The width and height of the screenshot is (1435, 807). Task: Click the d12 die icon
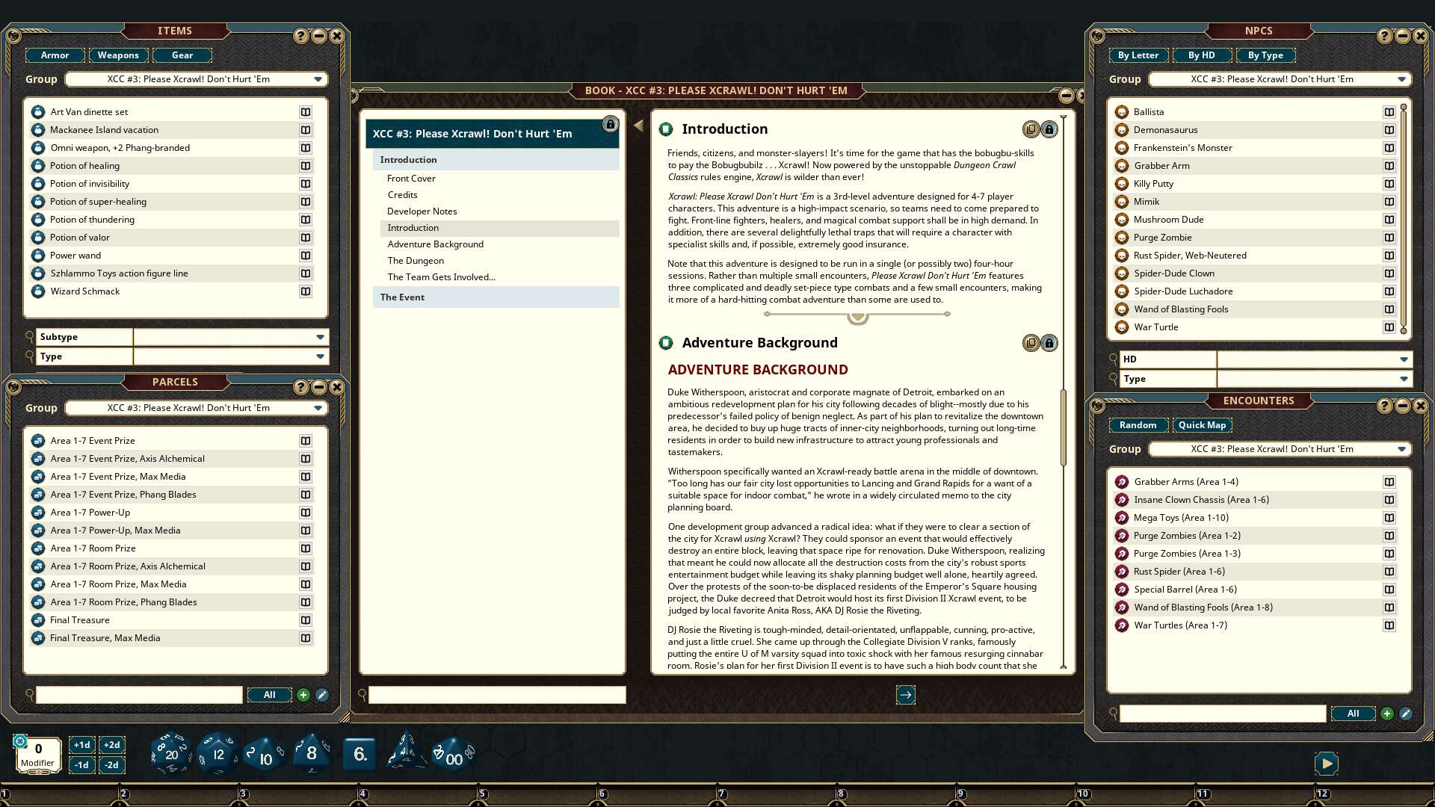click(x=217, y=753)
